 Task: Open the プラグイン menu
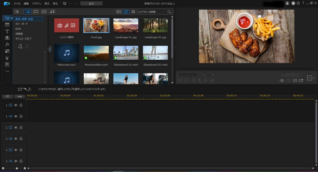[x=37, y=3]
